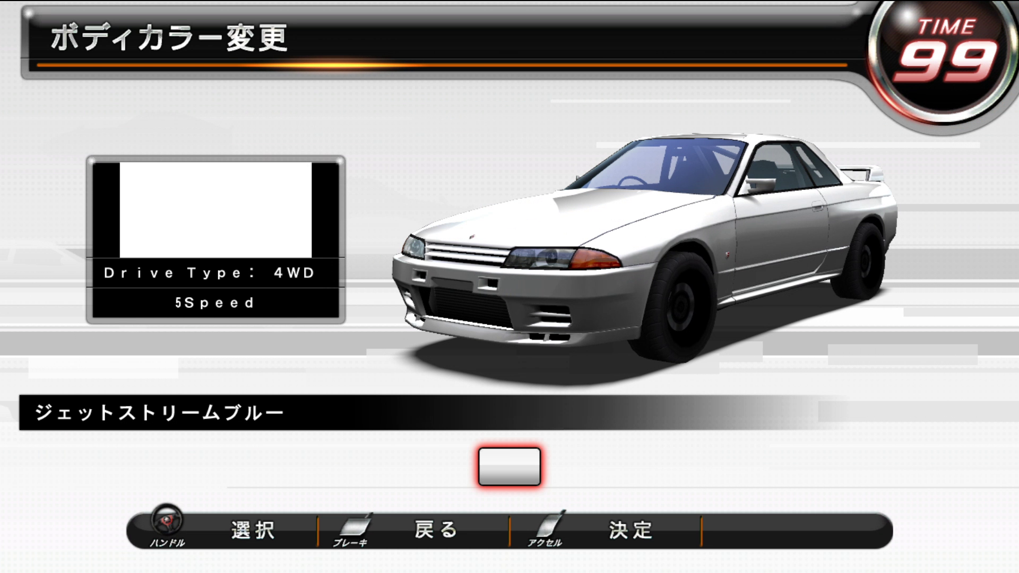Go back with 戻る

pos(436,529)
